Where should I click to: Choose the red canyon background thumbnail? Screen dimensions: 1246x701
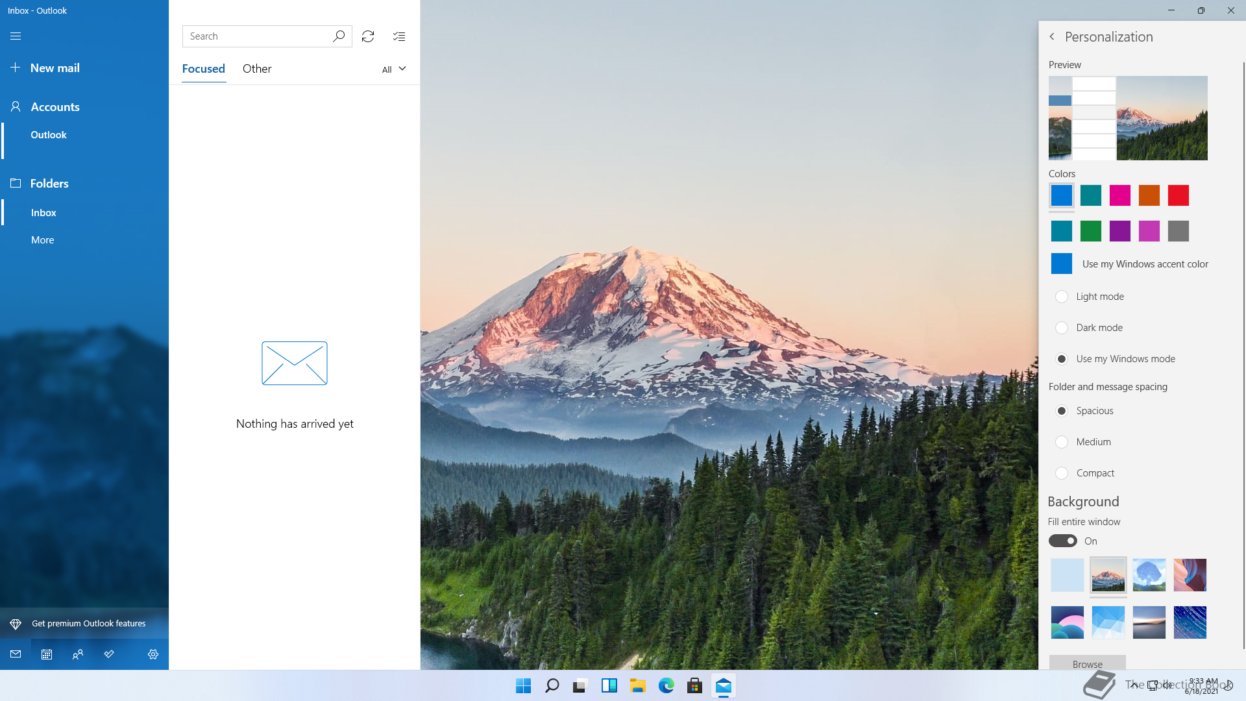pos(1190,575)
